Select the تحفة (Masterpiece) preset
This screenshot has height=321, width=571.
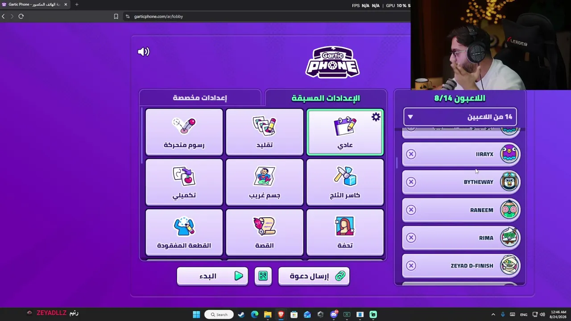click(345, 233)
